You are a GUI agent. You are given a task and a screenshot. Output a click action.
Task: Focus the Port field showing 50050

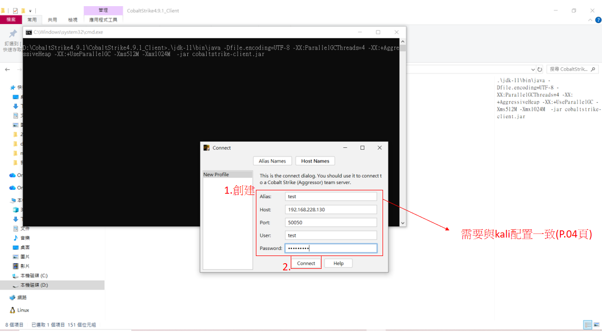(x=331, y=223)
